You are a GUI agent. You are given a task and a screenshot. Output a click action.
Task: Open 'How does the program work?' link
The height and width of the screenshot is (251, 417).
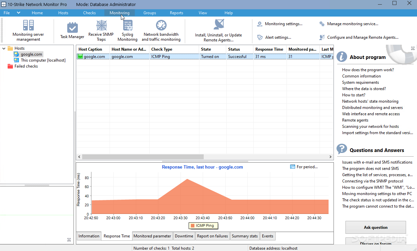point(368,70)
